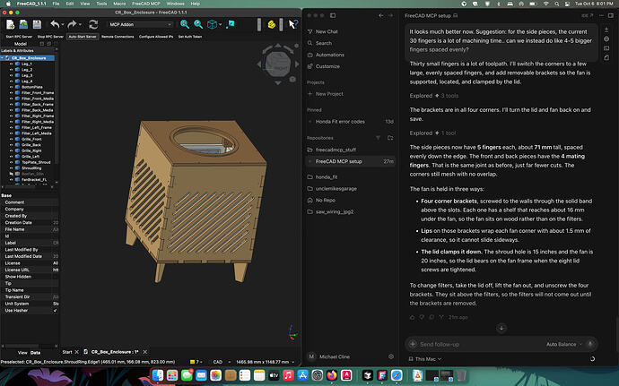This screenshot has height=386, width=619.
Task: Click the yellow part icon in toolbar
Action: tap(271, 24)
